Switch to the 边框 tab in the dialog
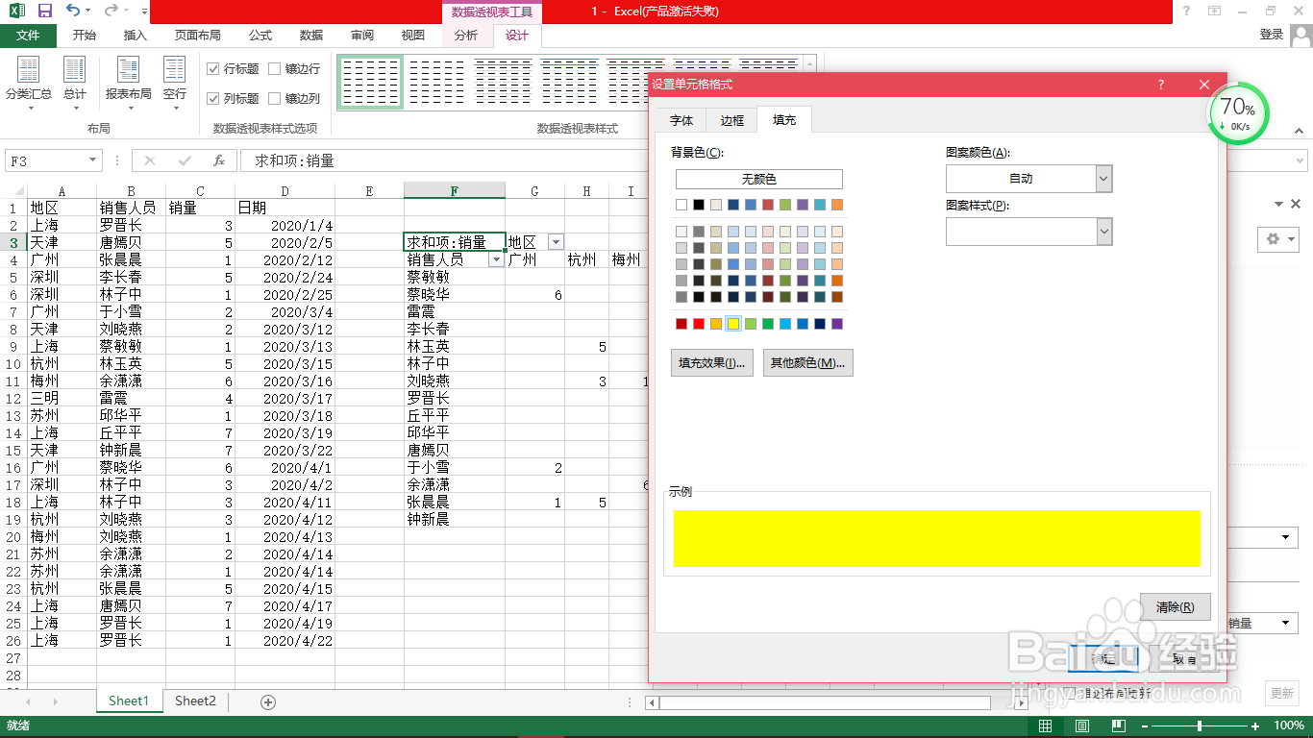1313x738 pixels. (731, 119)
